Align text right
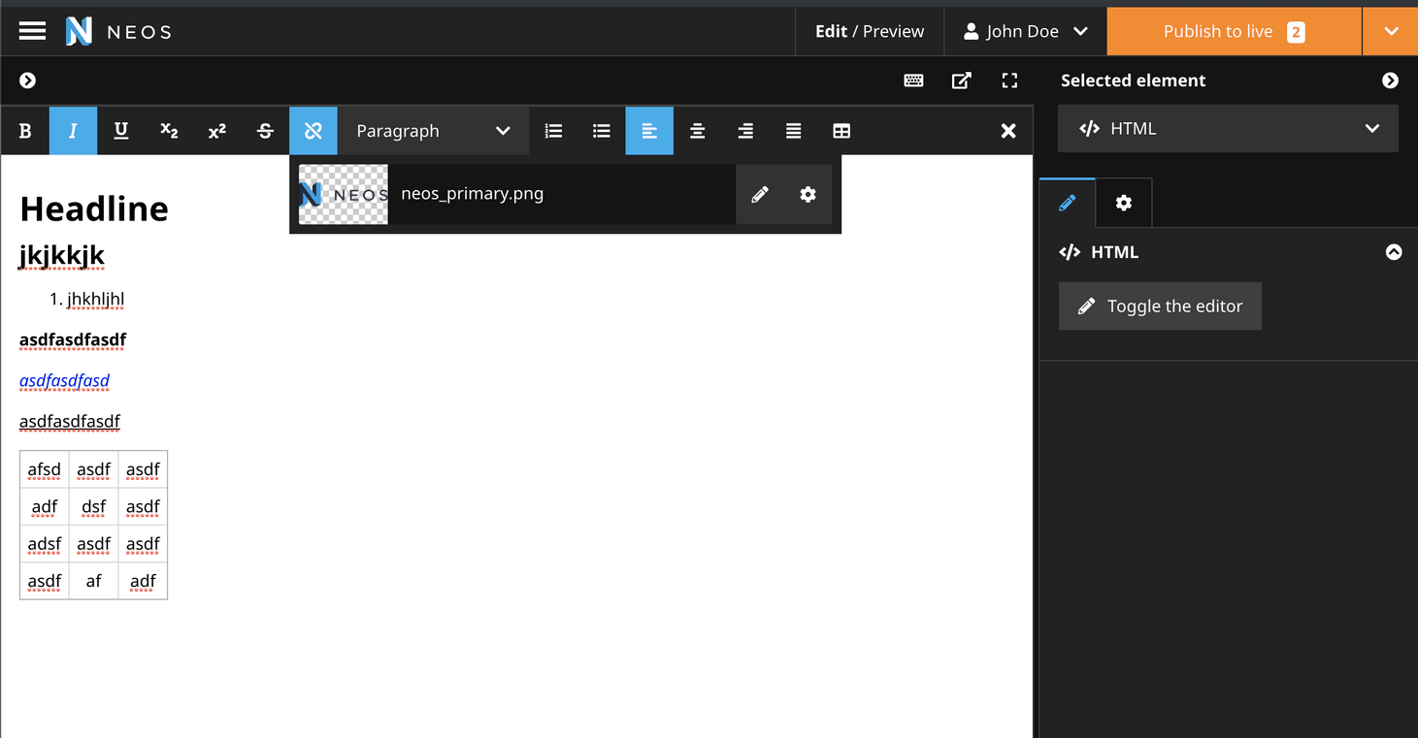1418x738 pixels. point(745,131)
